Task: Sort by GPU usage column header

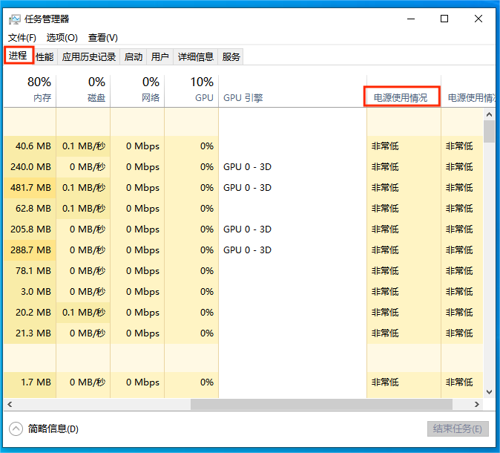Action: click(x=191, y=90)
